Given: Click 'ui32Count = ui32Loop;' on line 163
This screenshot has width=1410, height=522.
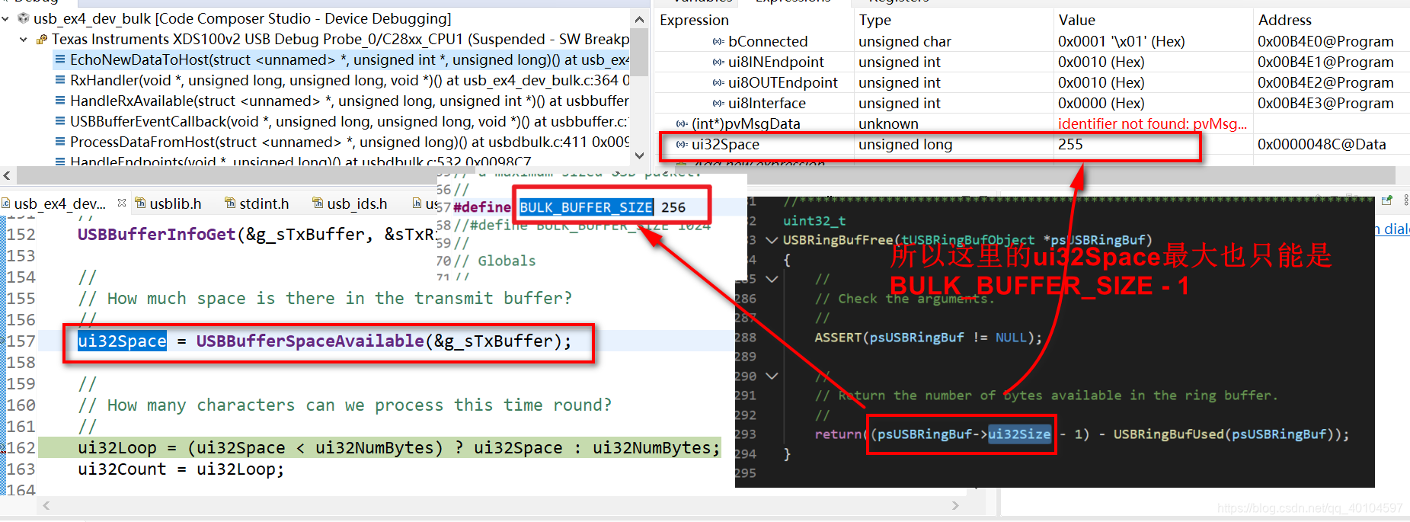Looking at the screenshot, I should click(181, 469).
